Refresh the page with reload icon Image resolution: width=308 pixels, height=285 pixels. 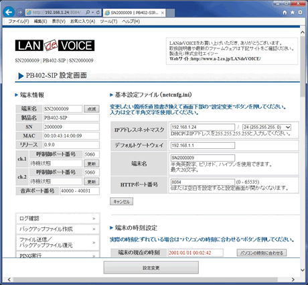coord(98,12)
